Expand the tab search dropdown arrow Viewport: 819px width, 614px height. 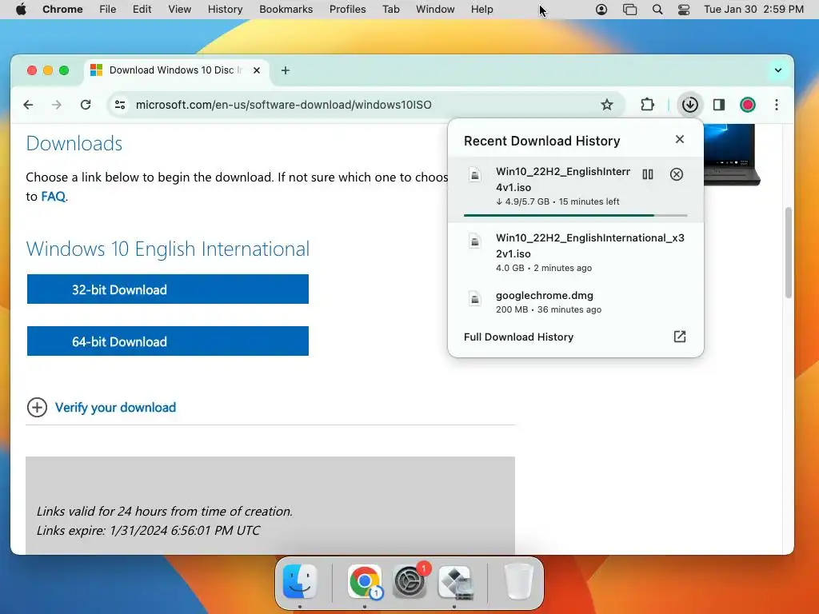(x=777, y=70)
